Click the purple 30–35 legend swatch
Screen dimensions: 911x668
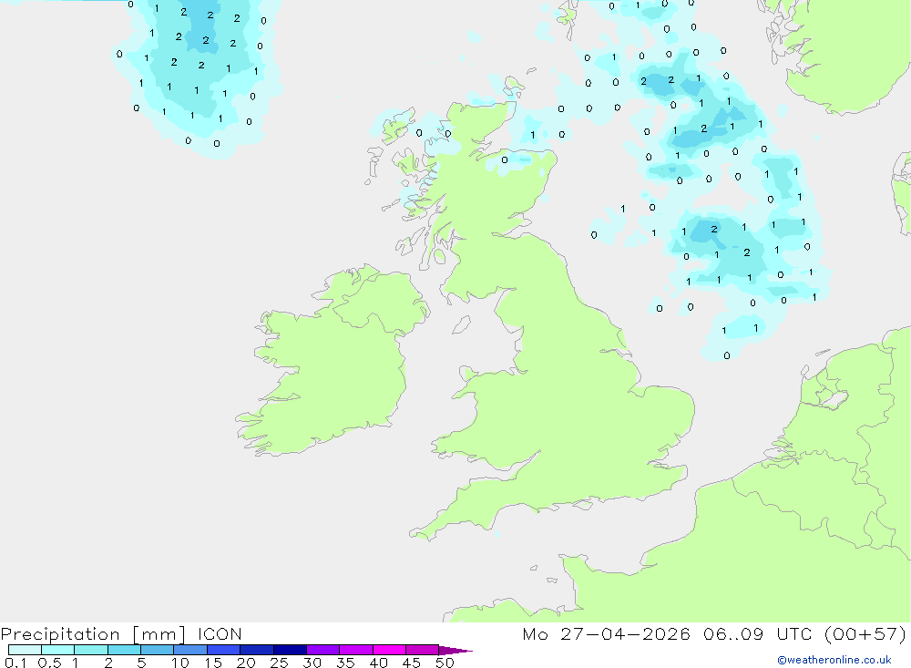(x=322, y=650)
